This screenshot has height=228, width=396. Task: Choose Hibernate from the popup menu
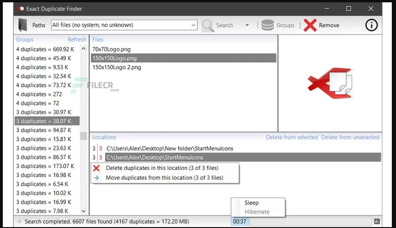point(257,212)
